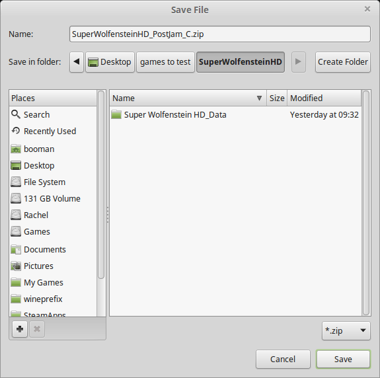Choose booman home in Places
Viewport: 380px width, 378px height.
pos(39,149)
